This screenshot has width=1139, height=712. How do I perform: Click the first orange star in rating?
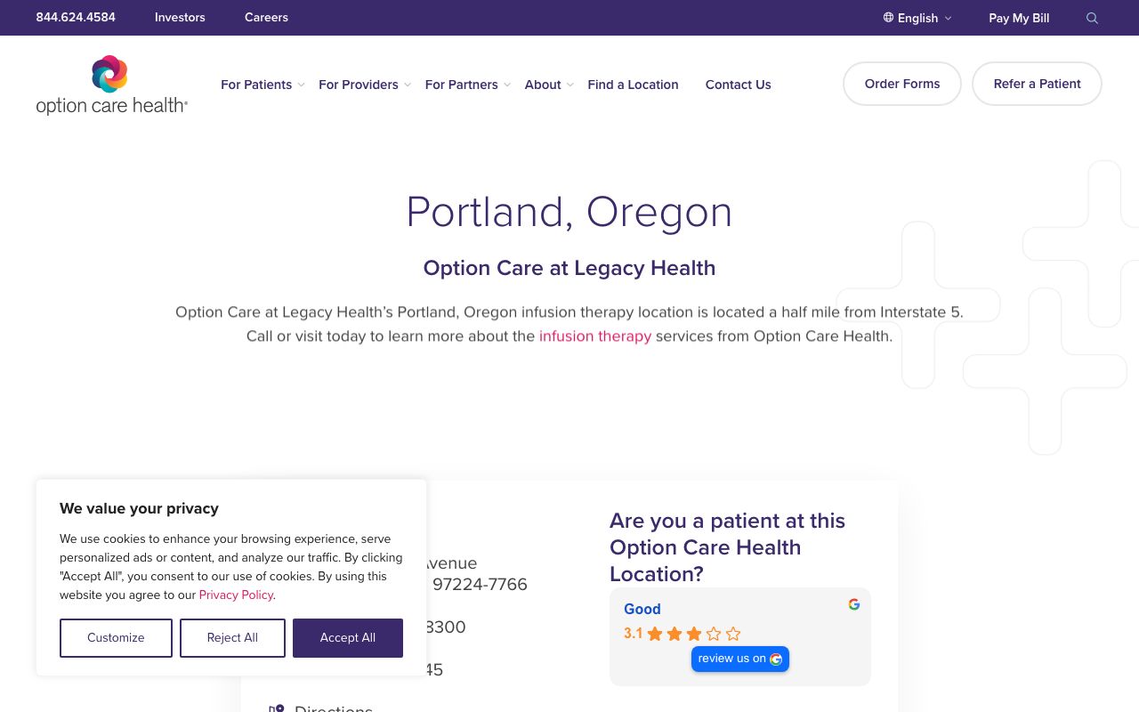tap(654, 633)
